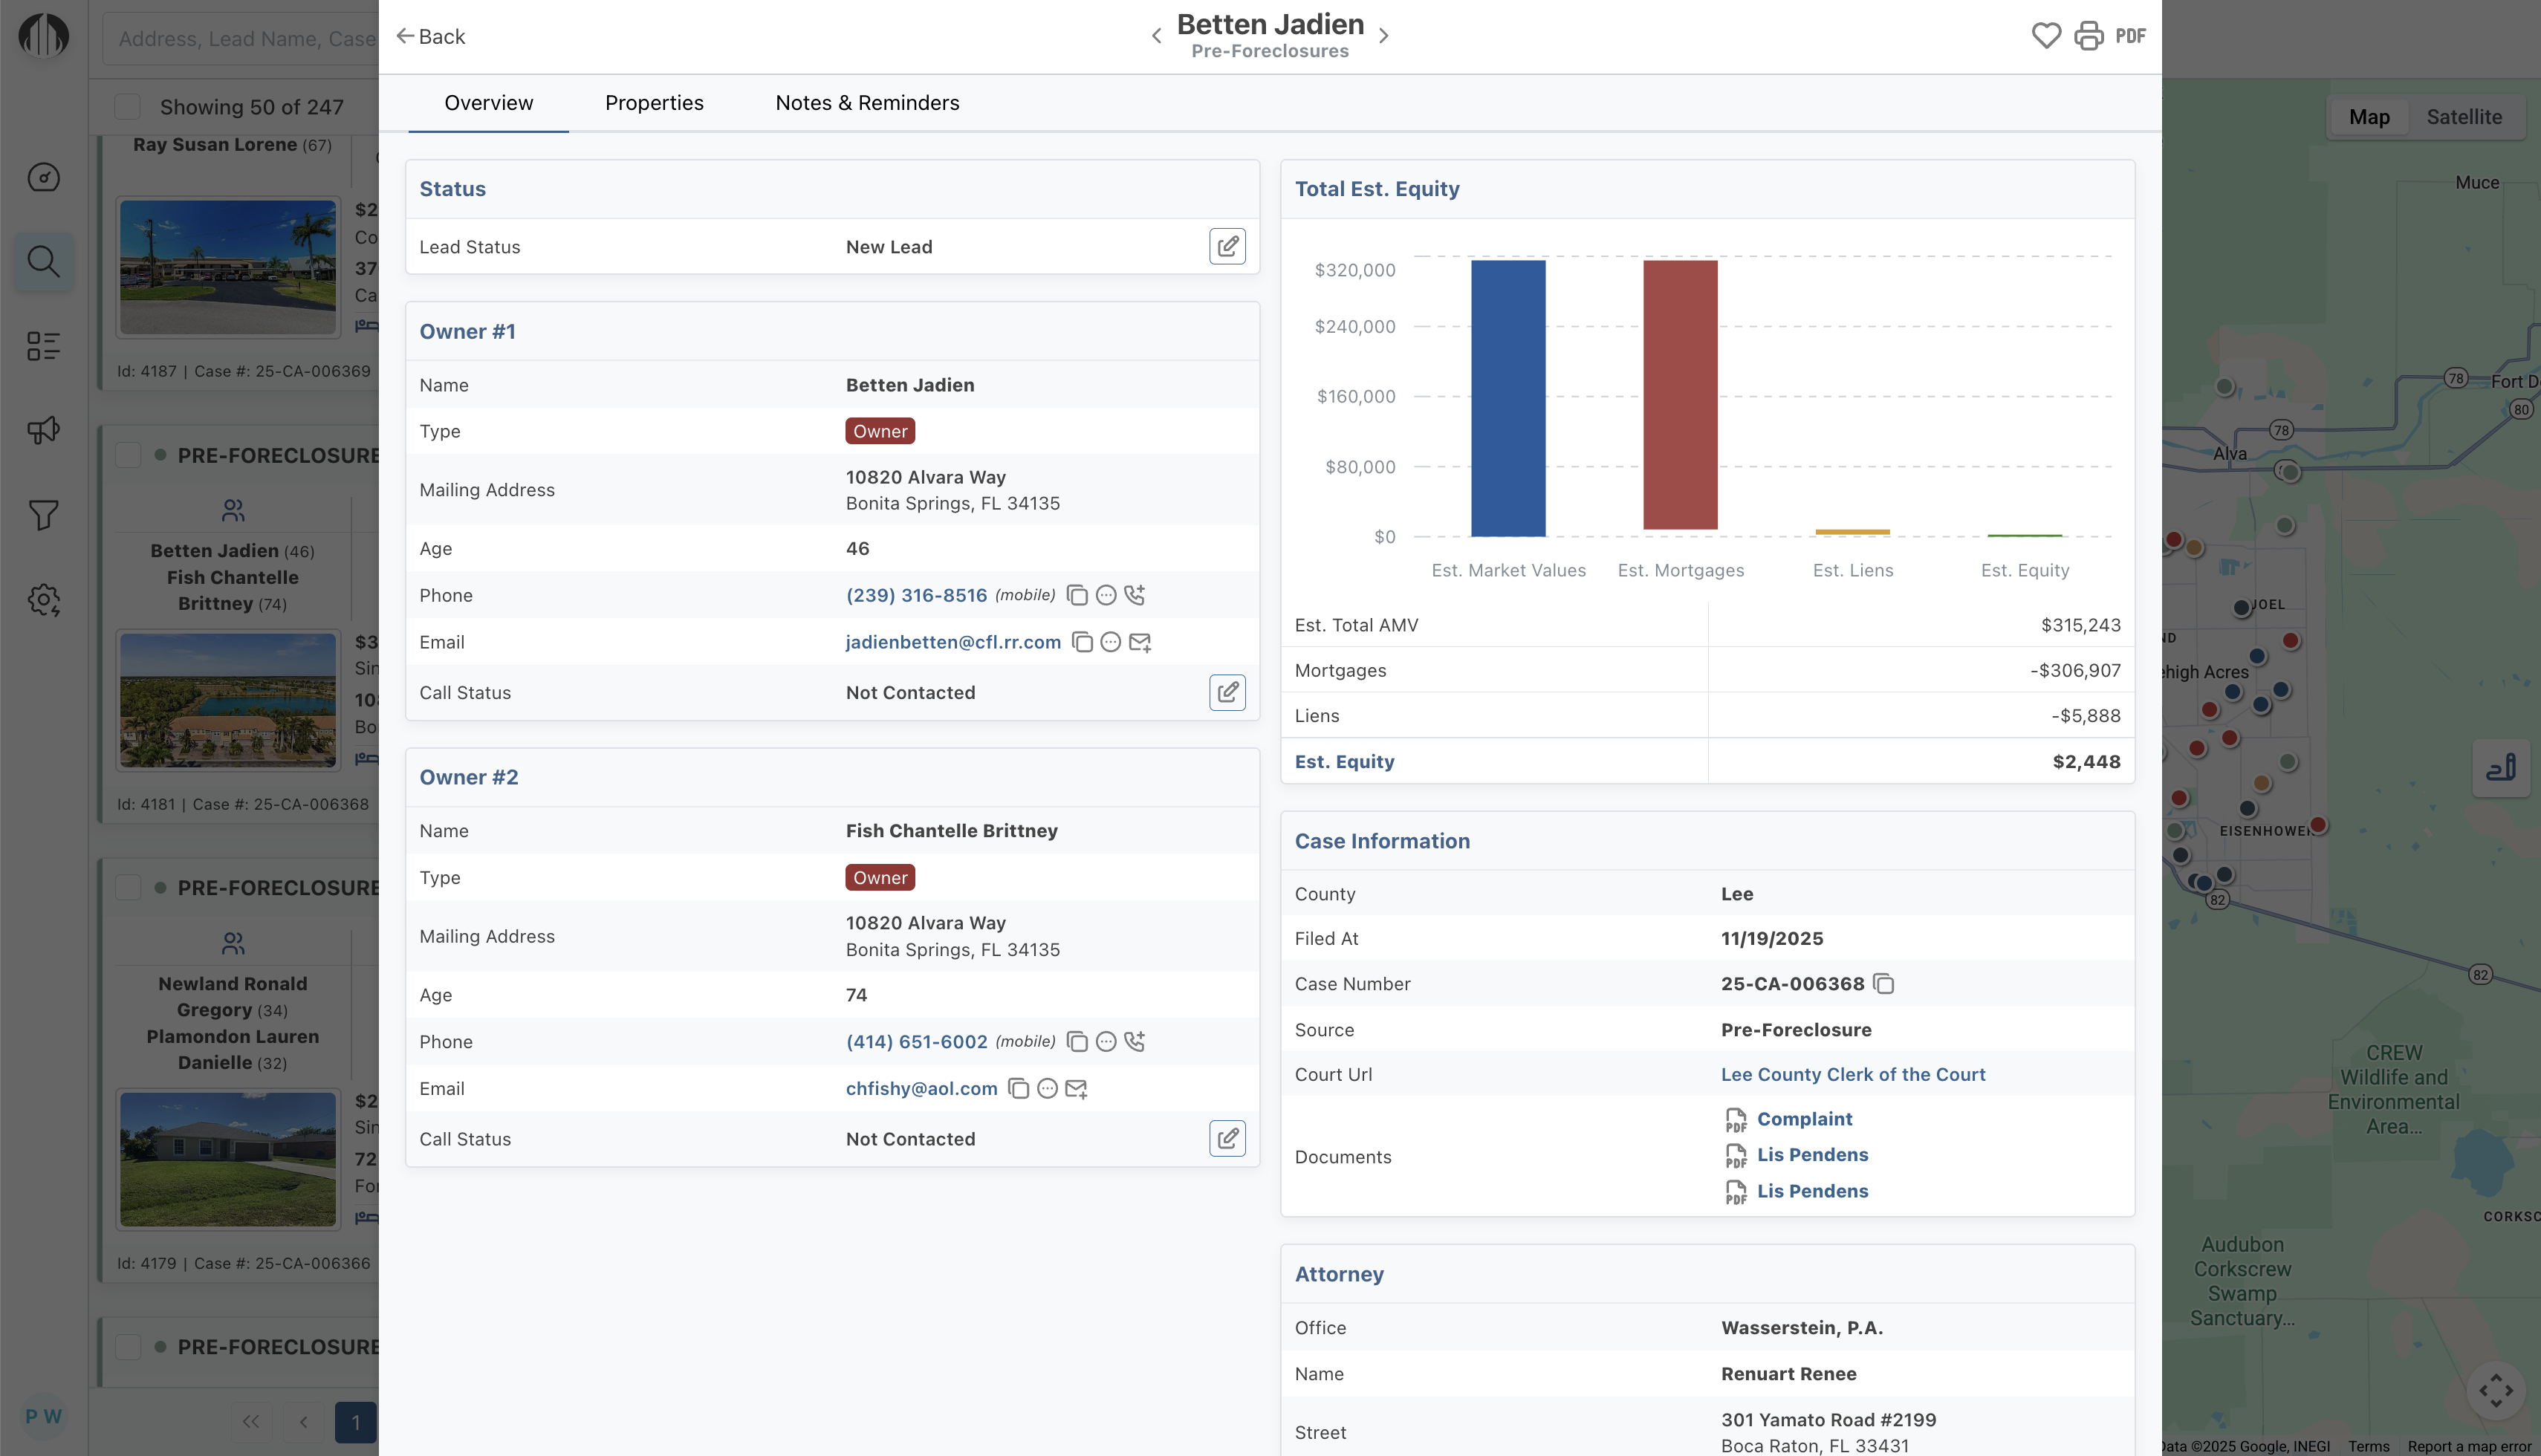The image size is (2541, 1456).
Task: Switch to the Properties tab
Action: (654, 103)
